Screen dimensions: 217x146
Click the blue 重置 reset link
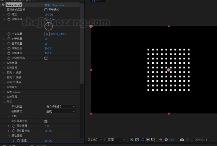(47, 5)
